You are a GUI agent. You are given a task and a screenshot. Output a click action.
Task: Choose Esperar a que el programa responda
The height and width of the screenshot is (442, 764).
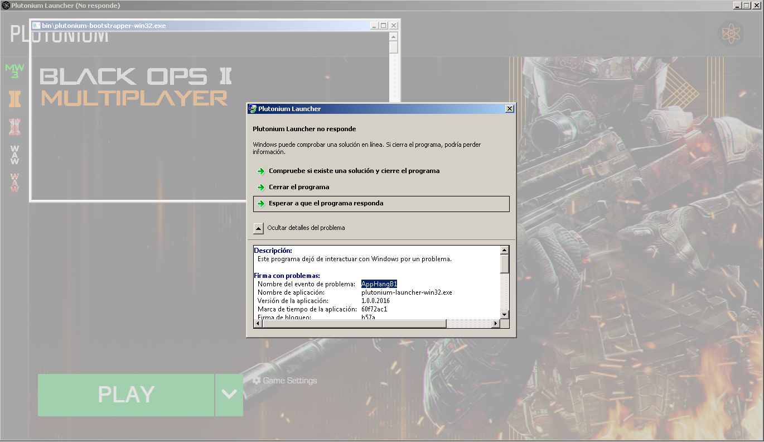pos(381,204)
